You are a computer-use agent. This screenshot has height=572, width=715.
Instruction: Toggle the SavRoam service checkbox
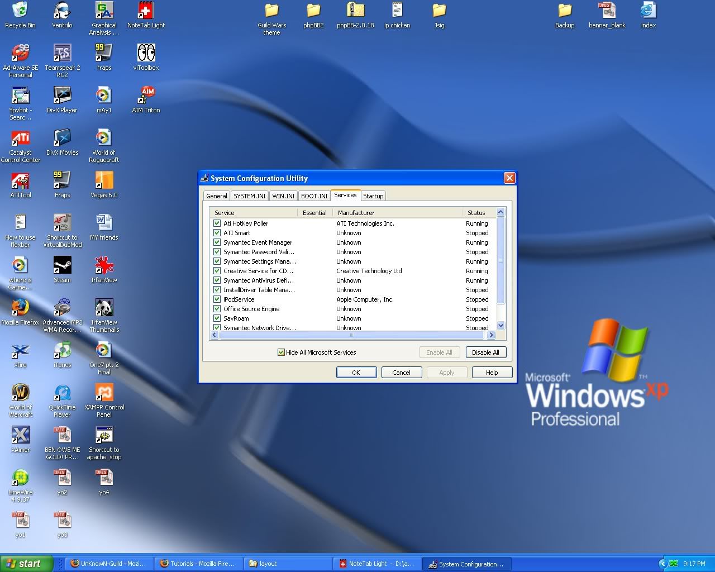click(x=217, y=318)
